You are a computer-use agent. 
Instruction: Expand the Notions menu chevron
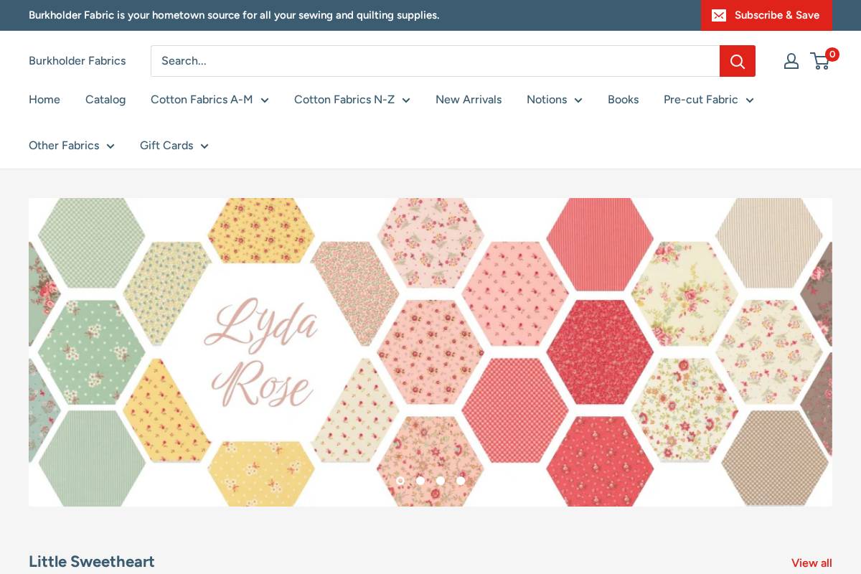[x=578, y=100]
